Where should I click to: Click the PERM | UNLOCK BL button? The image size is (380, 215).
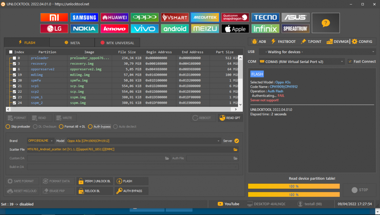point(95,181)
